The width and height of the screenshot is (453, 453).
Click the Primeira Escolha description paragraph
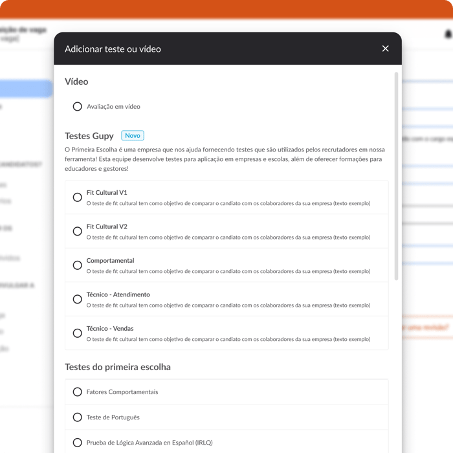tap(225, 159)
